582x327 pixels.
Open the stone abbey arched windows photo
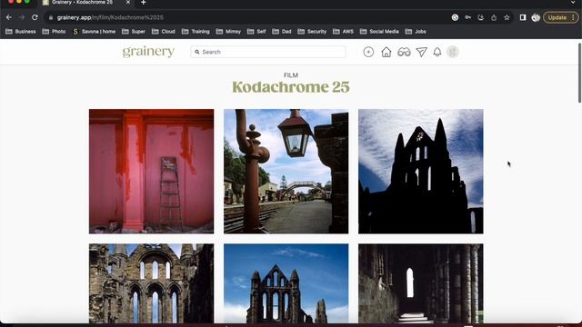click(152, 283)
